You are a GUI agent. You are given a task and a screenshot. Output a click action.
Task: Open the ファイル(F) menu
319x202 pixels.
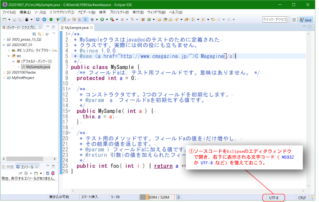9,12
